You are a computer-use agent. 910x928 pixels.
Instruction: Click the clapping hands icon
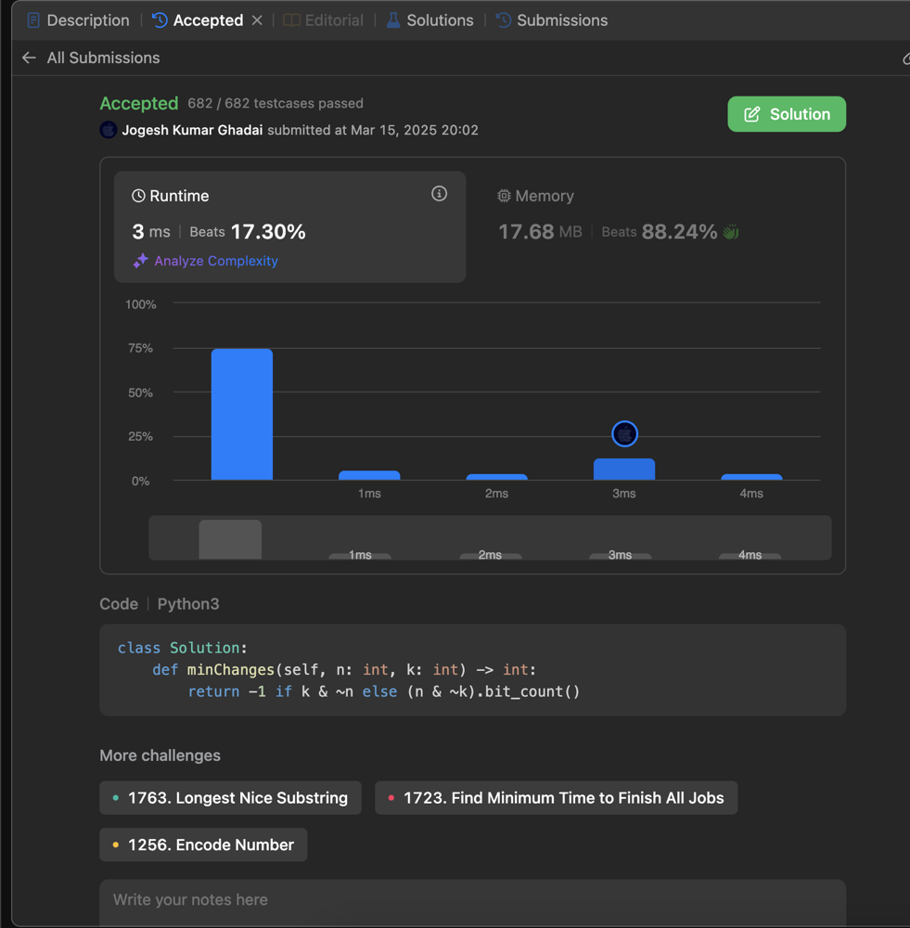[x=731, y=231]
